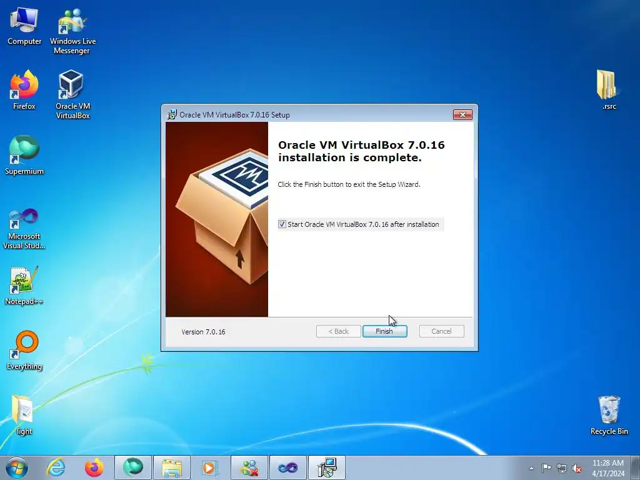The height and width of the screenshot is (480, 640).
Task: Select the Microsoft Visual Studio desktop shortcut
Action: [x=24, y=229]
